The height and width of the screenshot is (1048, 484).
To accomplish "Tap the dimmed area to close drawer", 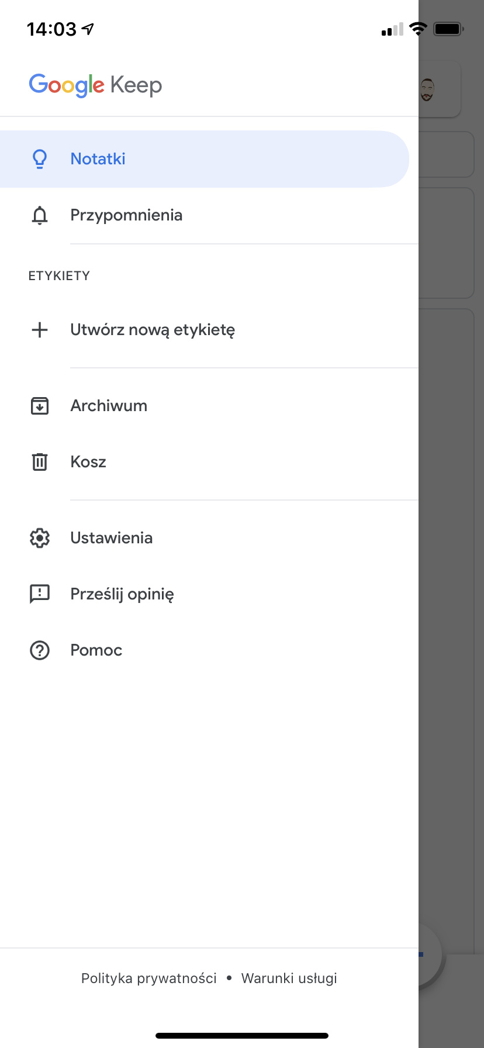I will coord(451,526).
